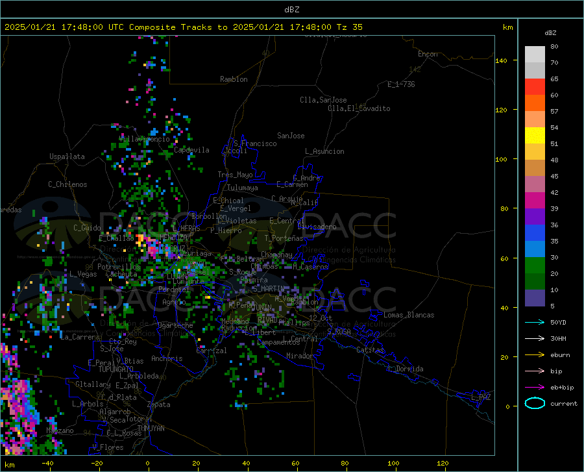Click the 'eb+bip' legend label

pyautogui.click(x=562, y=388)
